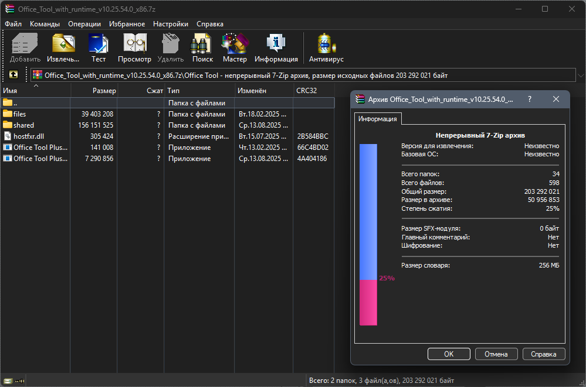The image size is (586, 387).
Task: Select the Информация tab in dialog
Action: [377, 119]
